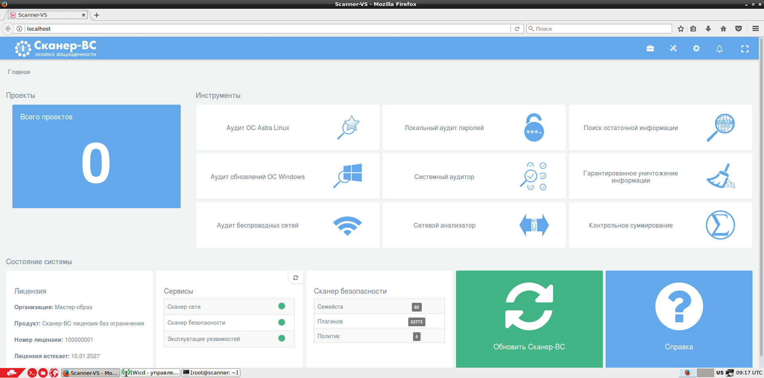Click the Организация: Мастер-образ line
Viewport: 764px width, 378px height.
(53, 307)
